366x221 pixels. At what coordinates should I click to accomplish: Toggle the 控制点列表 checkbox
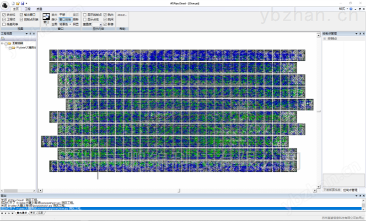21,19
